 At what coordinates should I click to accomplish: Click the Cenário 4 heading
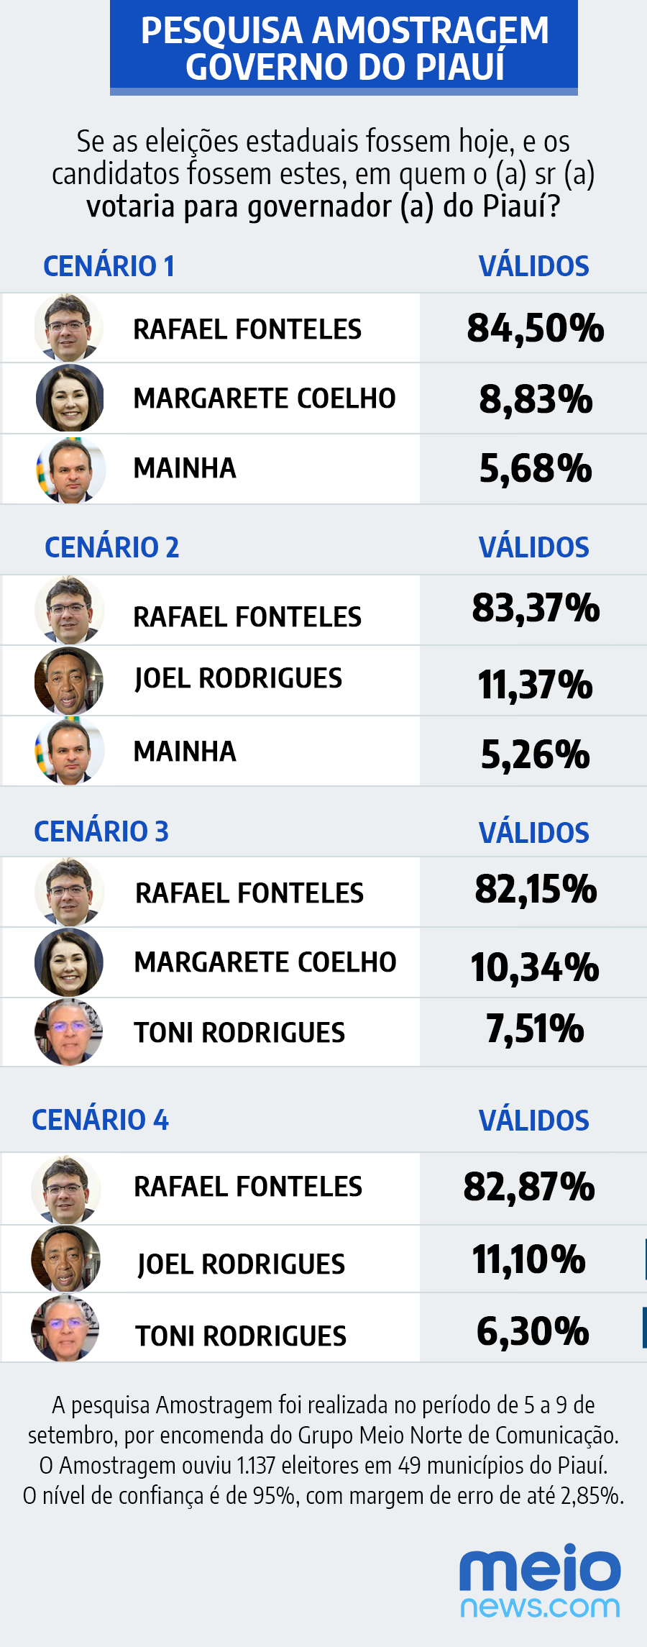(x=101, y=1120)
